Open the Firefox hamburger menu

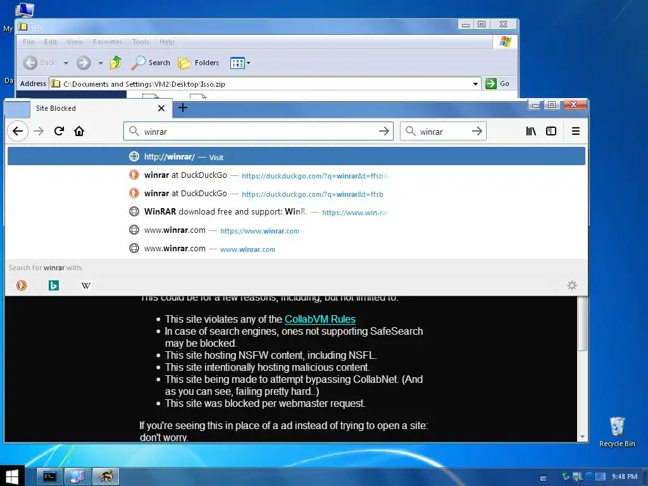pos(576,132)
